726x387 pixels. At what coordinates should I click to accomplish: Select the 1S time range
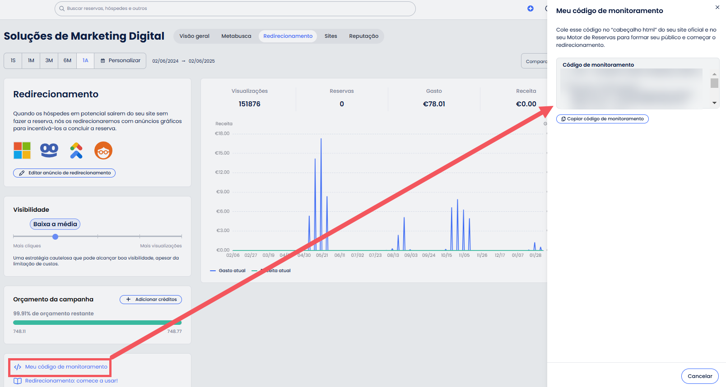pos(13,60)
